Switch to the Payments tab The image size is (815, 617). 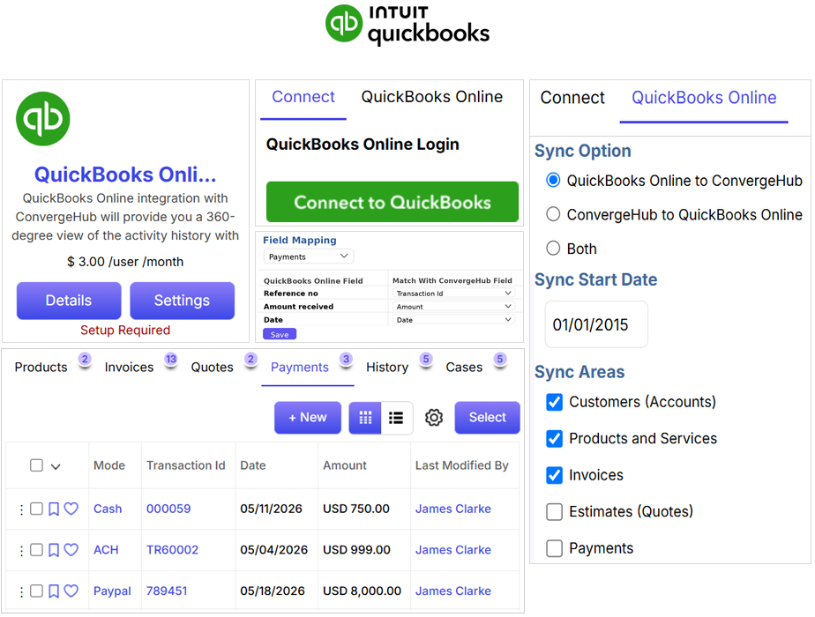[300, 368]
